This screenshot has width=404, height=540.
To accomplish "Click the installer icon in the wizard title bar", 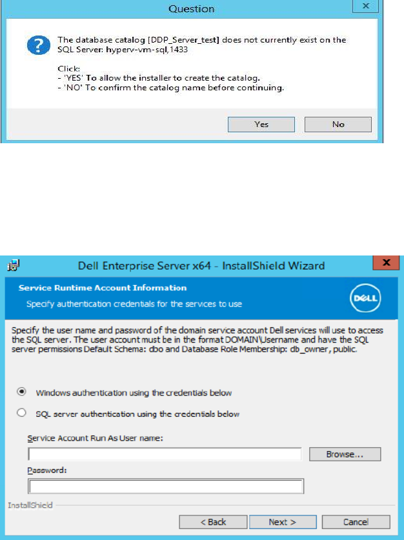I will [x=13, y=266].
